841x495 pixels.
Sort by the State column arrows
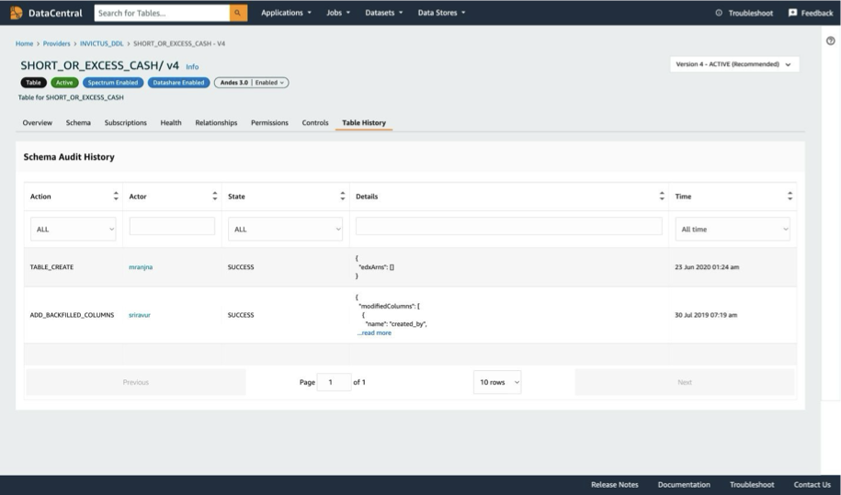[342, 197]
